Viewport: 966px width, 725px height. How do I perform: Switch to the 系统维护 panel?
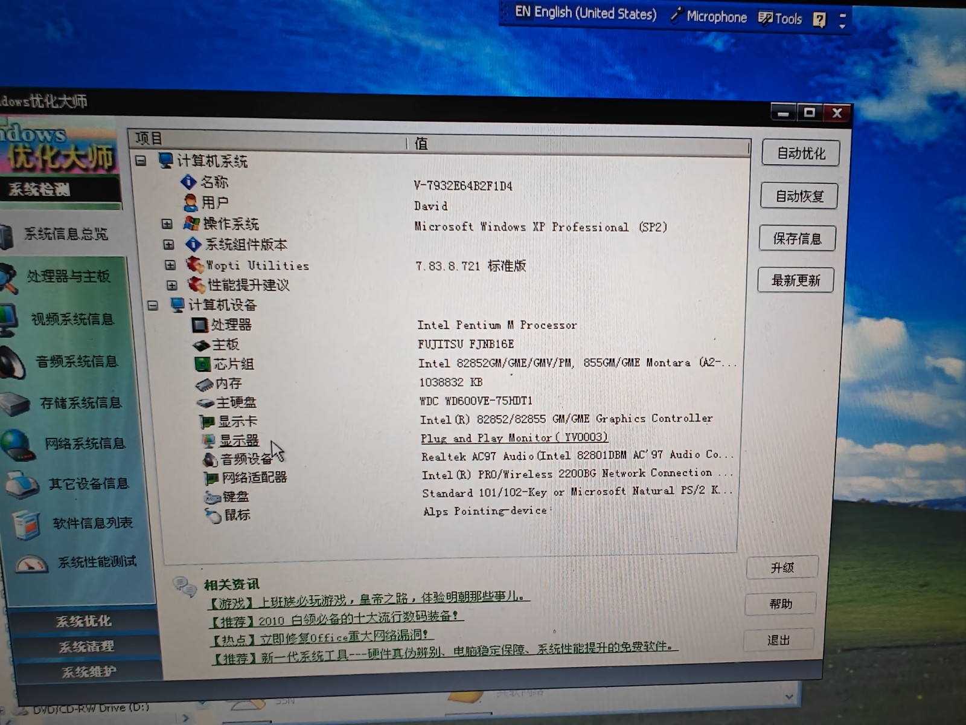coord(88,672)
